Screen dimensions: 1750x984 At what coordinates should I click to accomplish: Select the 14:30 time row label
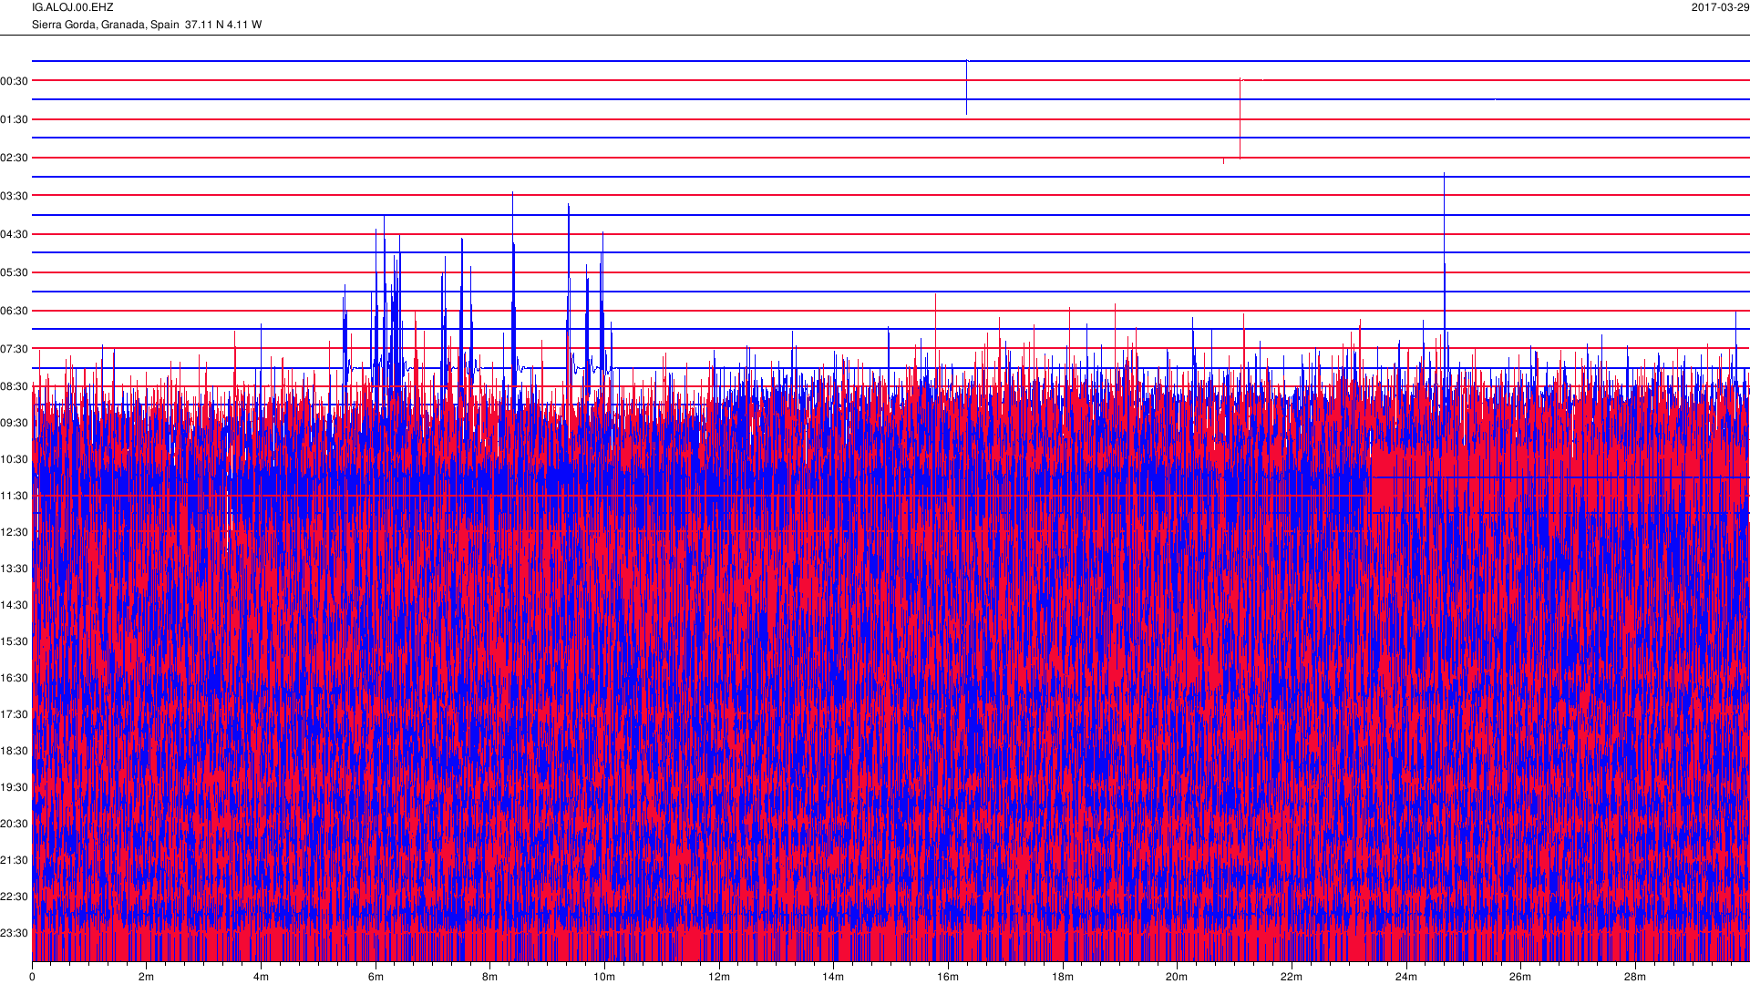click(15, 605)
